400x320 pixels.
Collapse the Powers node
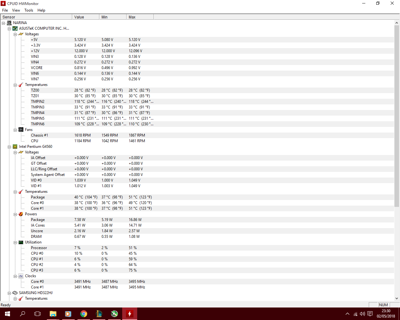point(15,214)
